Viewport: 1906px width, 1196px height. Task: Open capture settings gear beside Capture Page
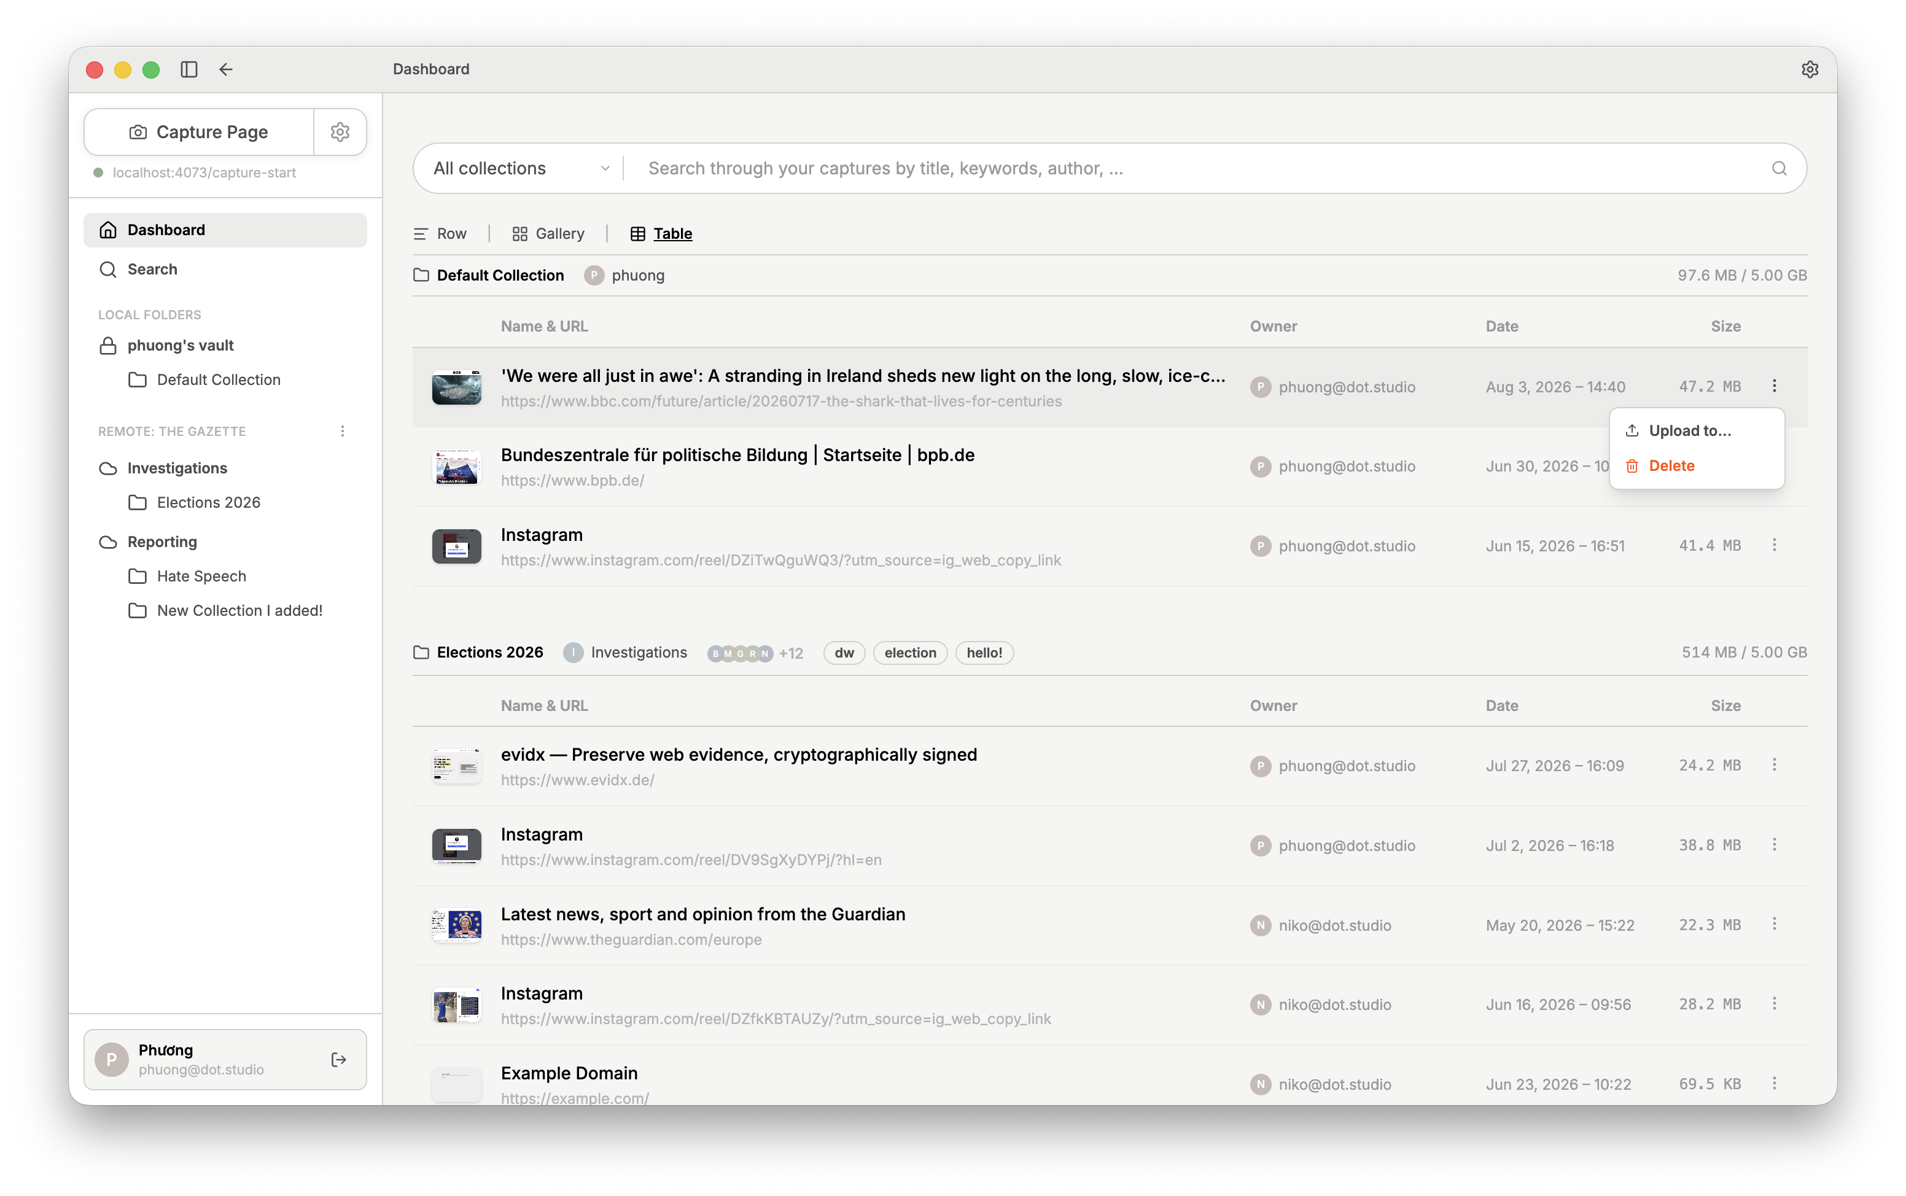340,132
